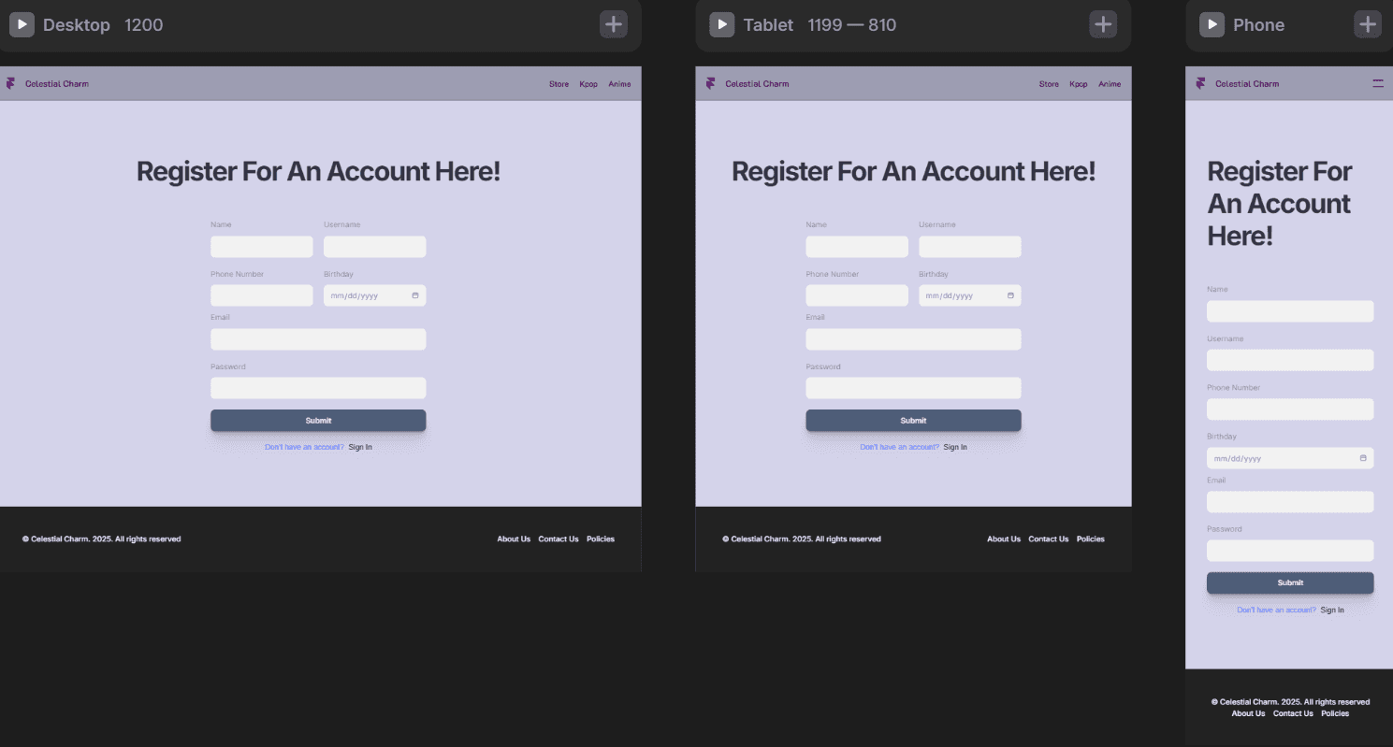Select Kpop in Tablet navigation
The height and width of the screenshot is (747, 1393).
point(1079,84)
